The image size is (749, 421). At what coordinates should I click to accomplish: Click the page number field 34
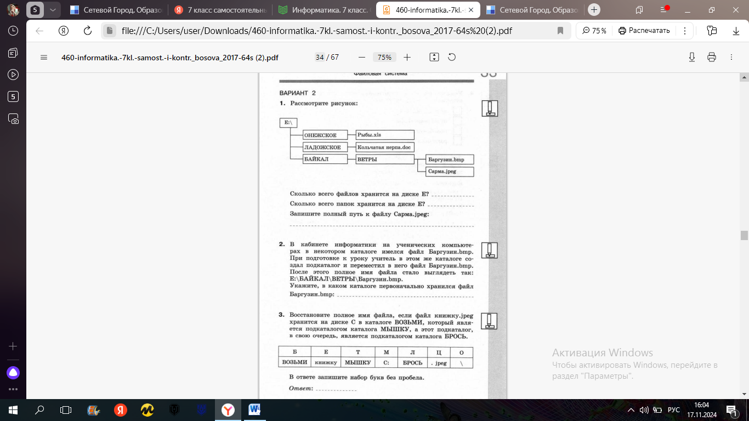tap(319, 57)
